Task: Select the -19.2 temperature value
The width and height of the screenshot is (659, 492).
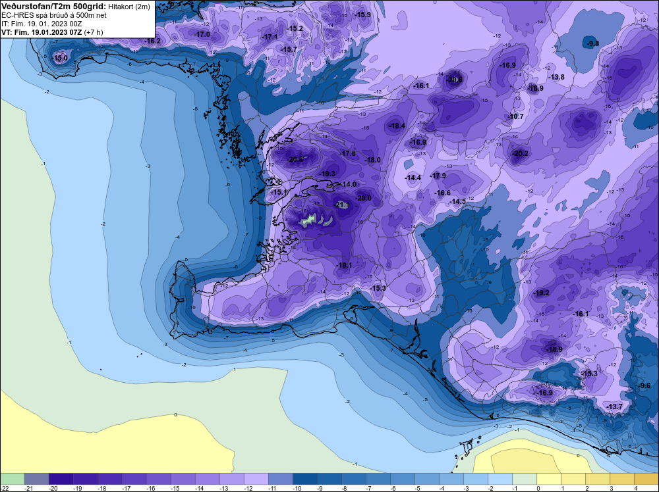Action: click(541, 293)
